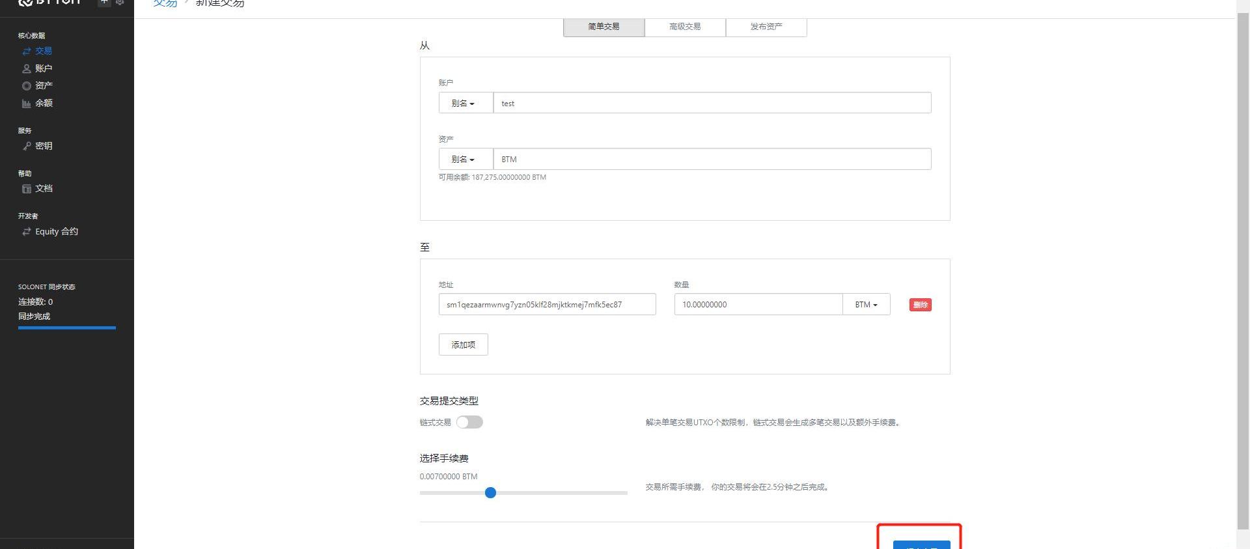The image size is (1250, 549).
Task: Open 文档 (Docs) in the sidebar
Action: (43, 188)
